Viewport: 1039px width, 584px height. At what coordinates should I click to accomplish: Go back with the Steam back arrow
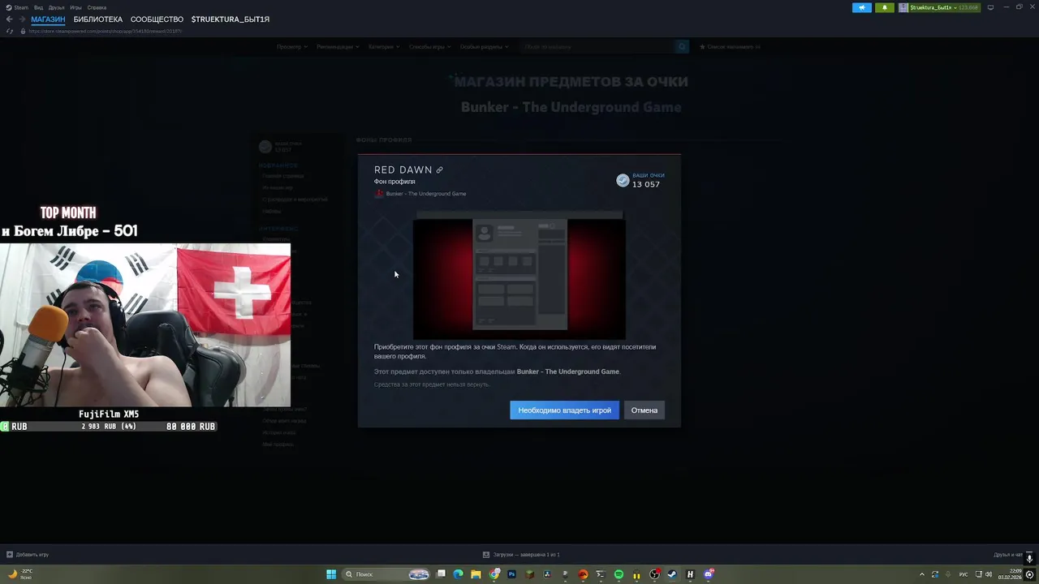[x=9, y=19]
